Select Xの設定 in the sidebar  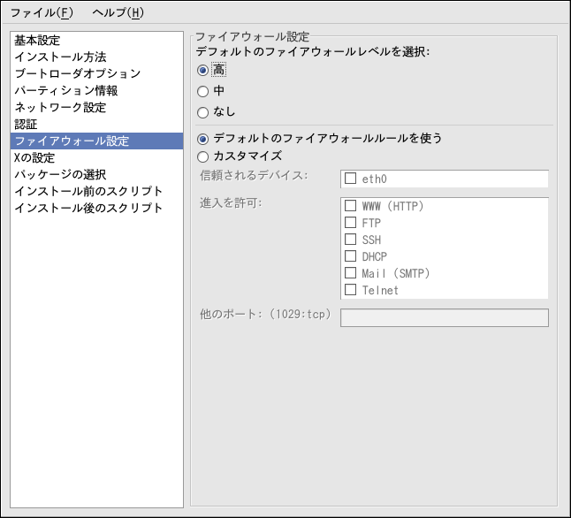[x=34, y=157]
